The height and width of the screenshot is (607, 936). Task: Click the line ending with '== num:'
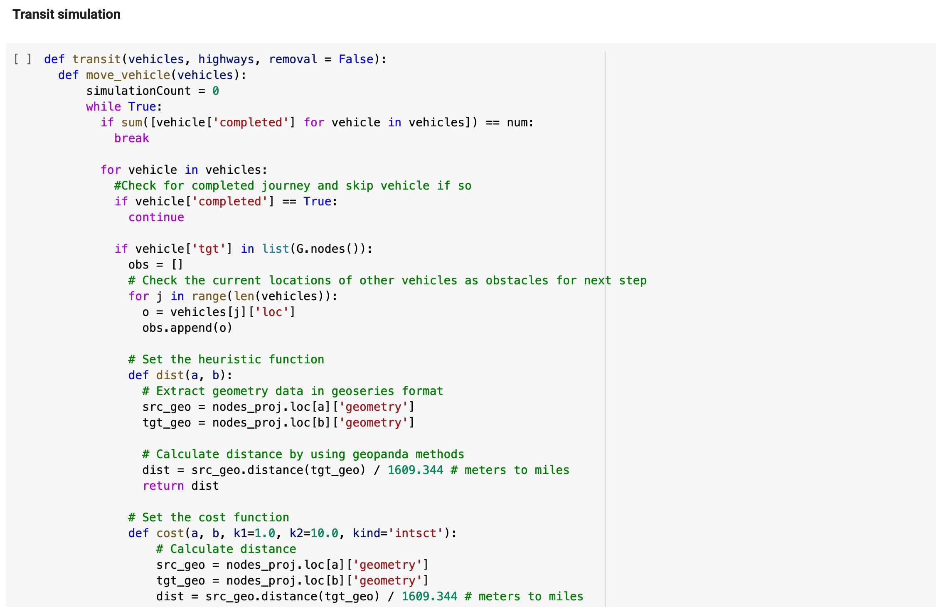pyautogui.click(x=317, y=122)
